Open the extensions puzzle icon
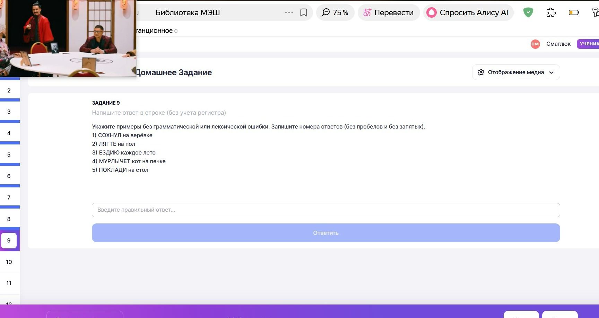The width and height of the screenshot is (599, 318). pos(551,13)
